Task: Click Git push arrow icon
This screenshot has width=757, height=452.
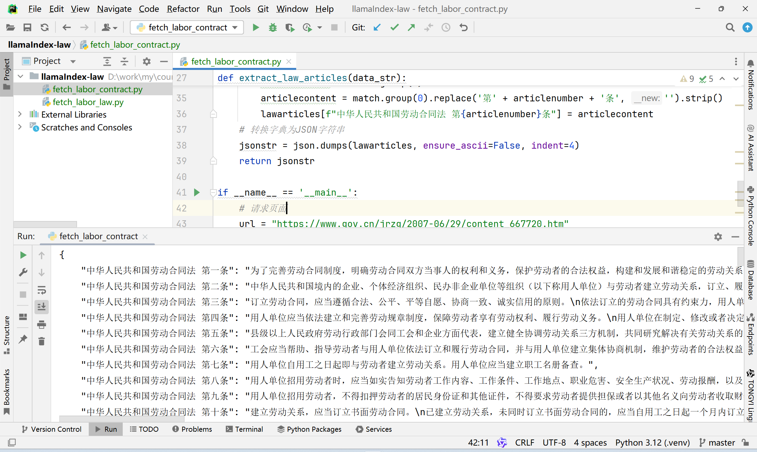Action: [x=411, y=27]
